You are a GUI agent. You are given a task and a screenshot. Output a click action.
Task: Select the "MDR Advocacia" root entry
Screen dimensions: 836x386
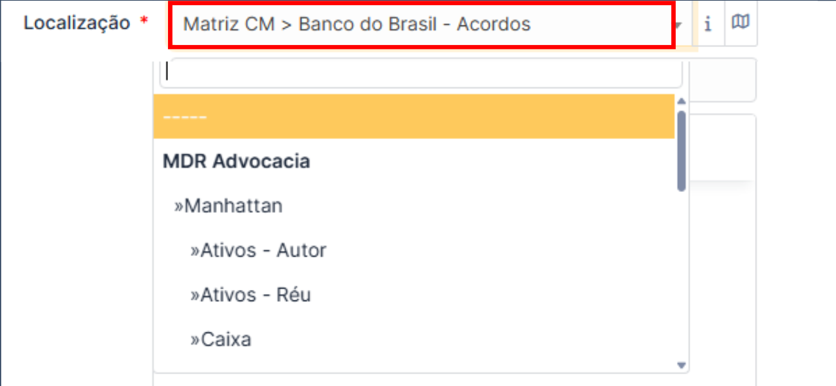coord(237,161)
